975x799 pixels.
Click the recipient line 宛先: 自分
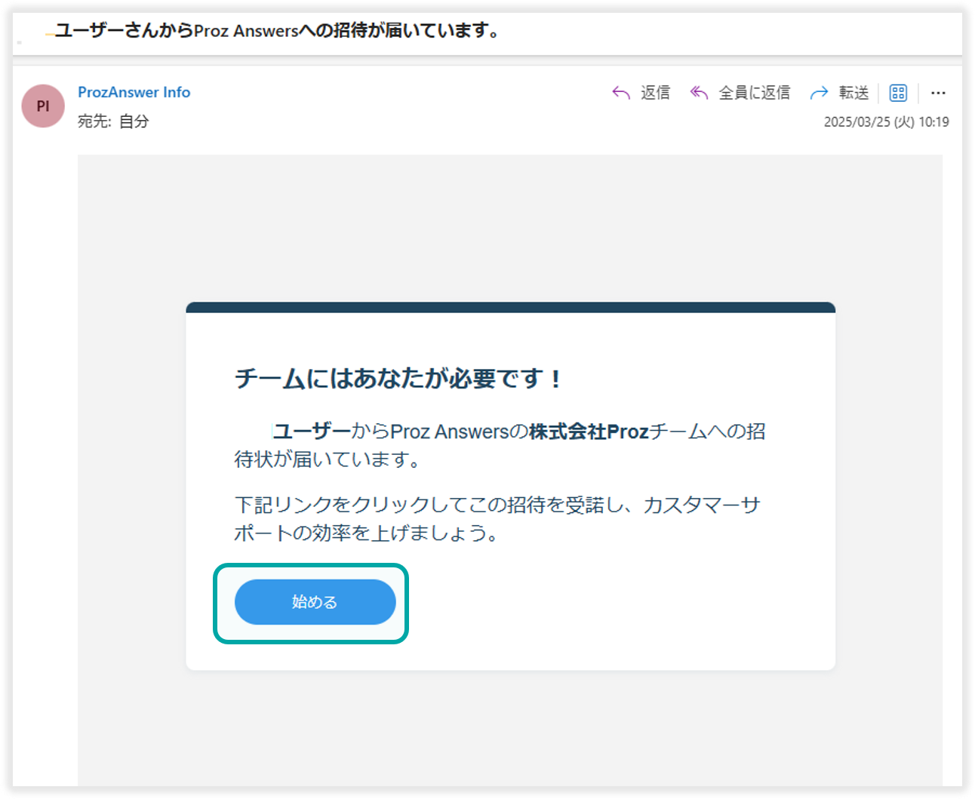113,121
